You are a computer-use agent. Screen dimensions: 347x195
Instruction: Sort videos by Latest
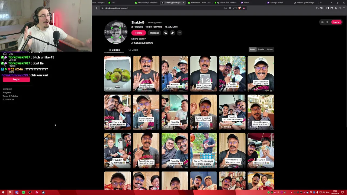[x=253, y=49]
